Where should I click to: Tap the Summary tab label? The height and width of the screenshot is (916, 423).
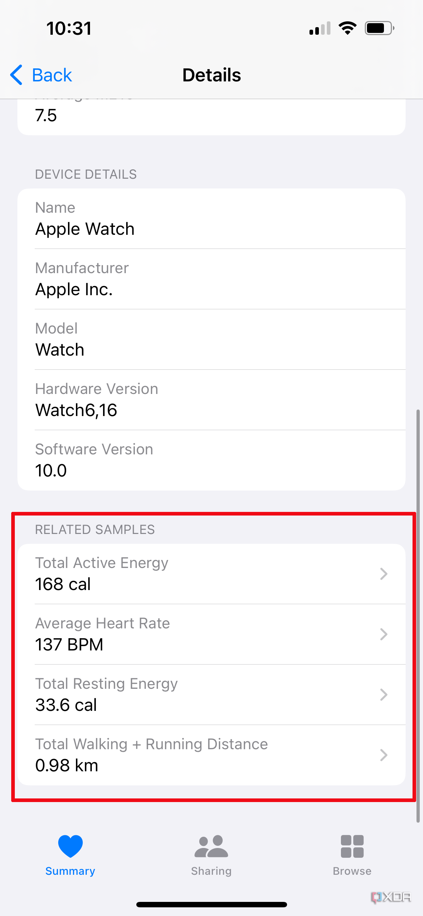[70, 871]
